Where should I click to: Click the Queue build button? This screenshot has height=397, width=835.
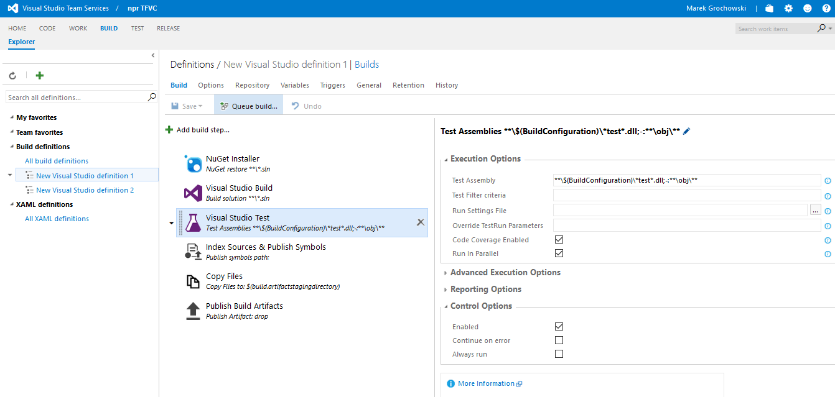click(x=249, y=106)
